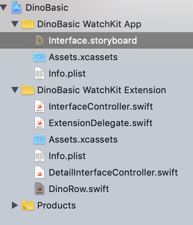
Task: Expand the Products folder
Action: click(15, 205)
